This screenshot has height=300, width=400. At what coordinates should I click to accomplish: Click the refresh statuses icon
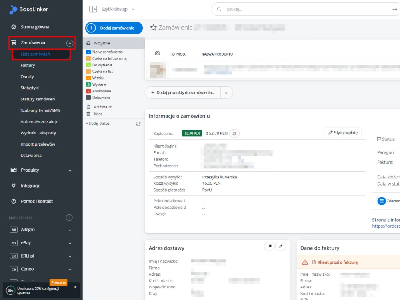pos(138,124)
